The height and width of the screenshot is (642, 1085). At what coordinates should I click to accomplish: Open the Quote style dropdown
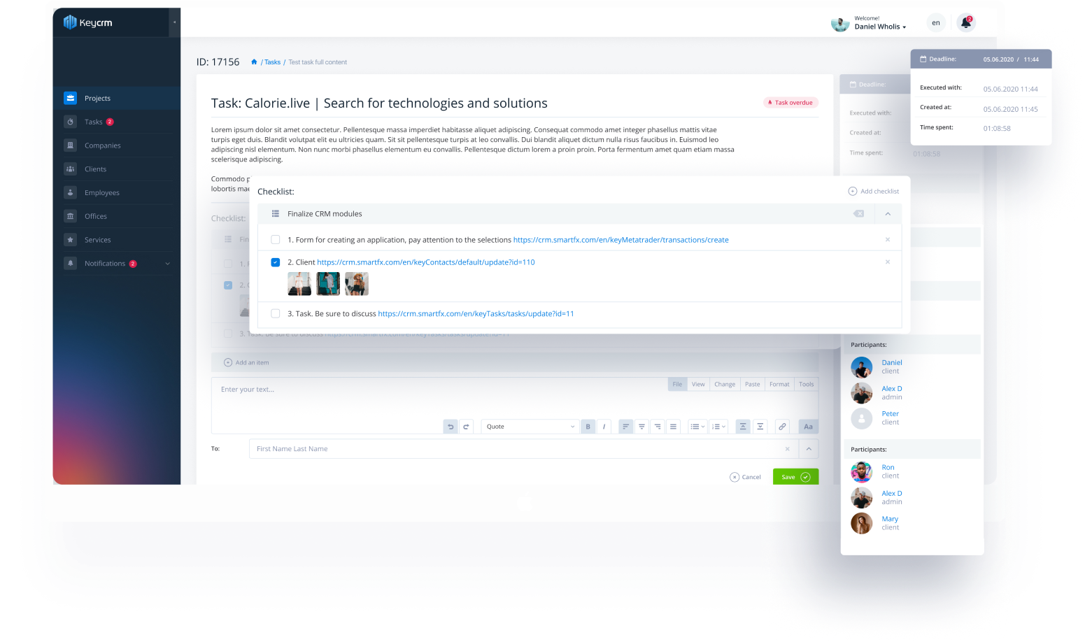coord(530,427)
